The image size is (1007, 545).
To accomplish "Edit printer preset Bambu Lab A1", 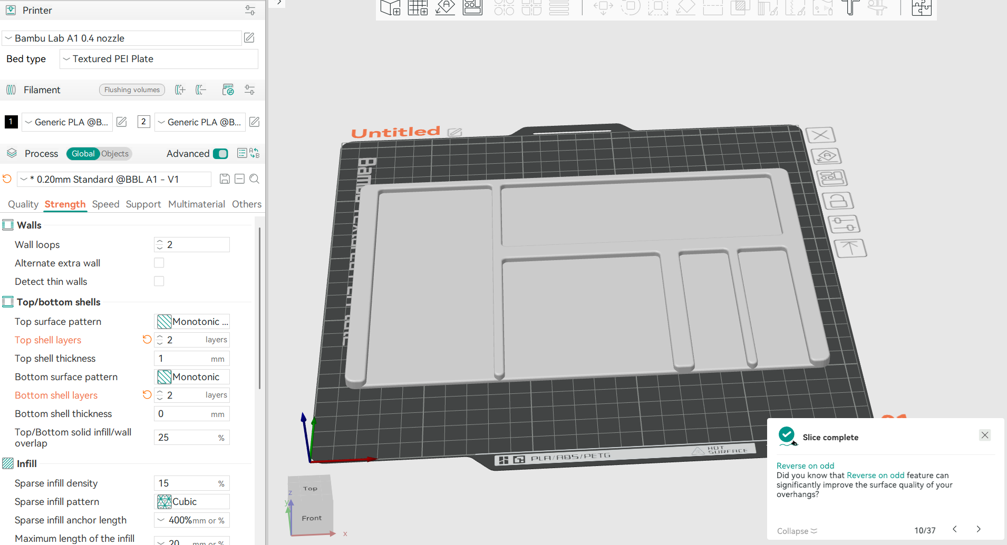I will [x=249, y=38].
